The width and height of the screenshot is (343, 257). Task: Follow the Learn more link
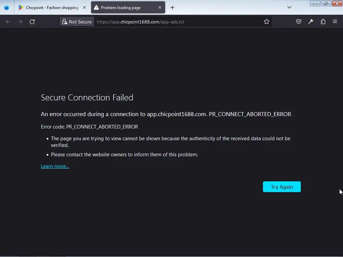pyautogui.click(x=55, y=166)
